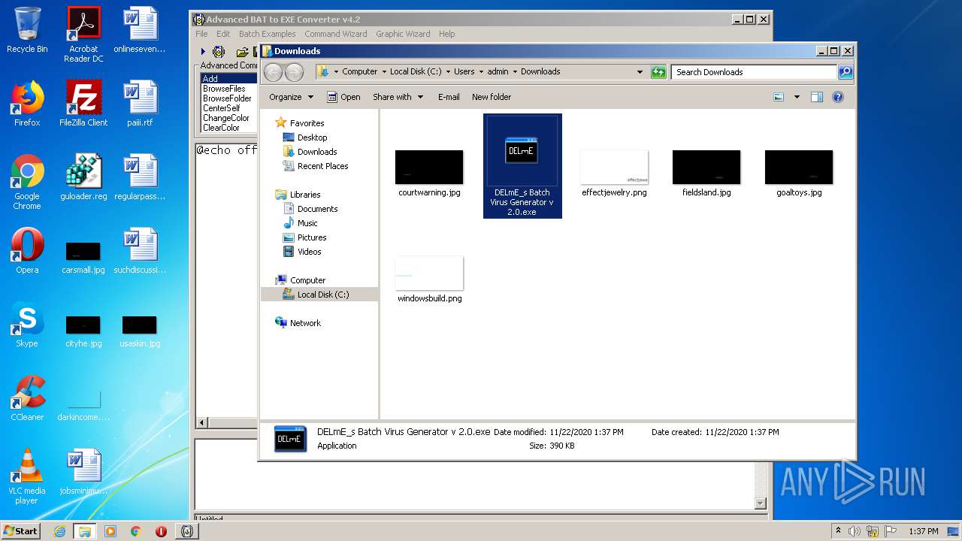Click the Run play arrow in BAT to EXE toolbar
Image resolution: width=962 pixels, height=541 pixels.
[203, 52]
